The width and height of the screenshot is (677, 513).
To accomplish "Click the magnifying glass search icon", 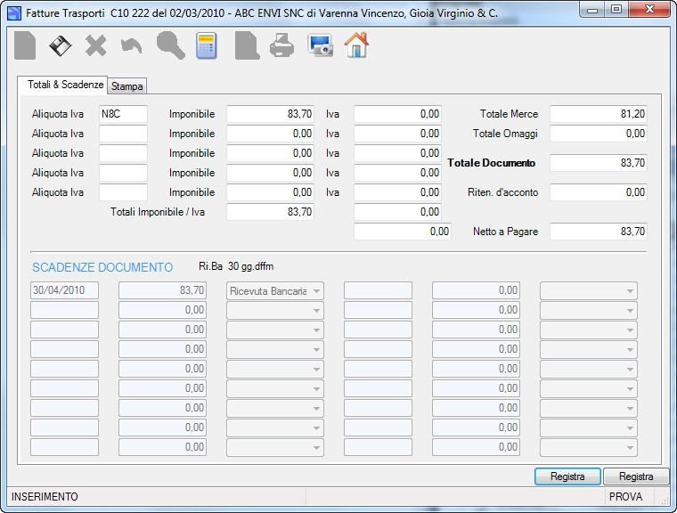I will click(x=170, y=45).
